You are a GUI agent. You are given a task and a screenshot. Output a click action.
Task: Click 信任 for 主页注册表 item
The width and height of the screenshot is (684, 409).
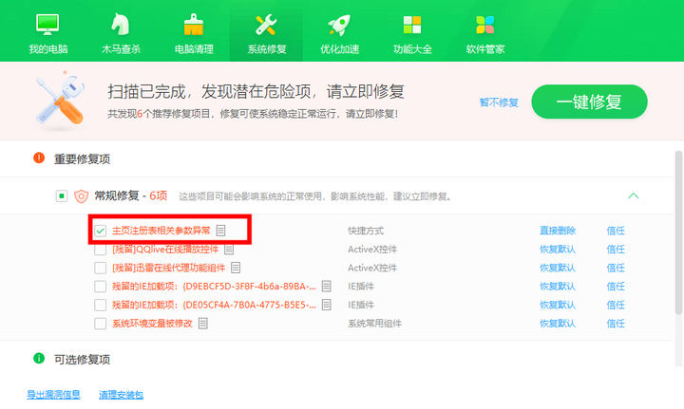pos(616,231)
